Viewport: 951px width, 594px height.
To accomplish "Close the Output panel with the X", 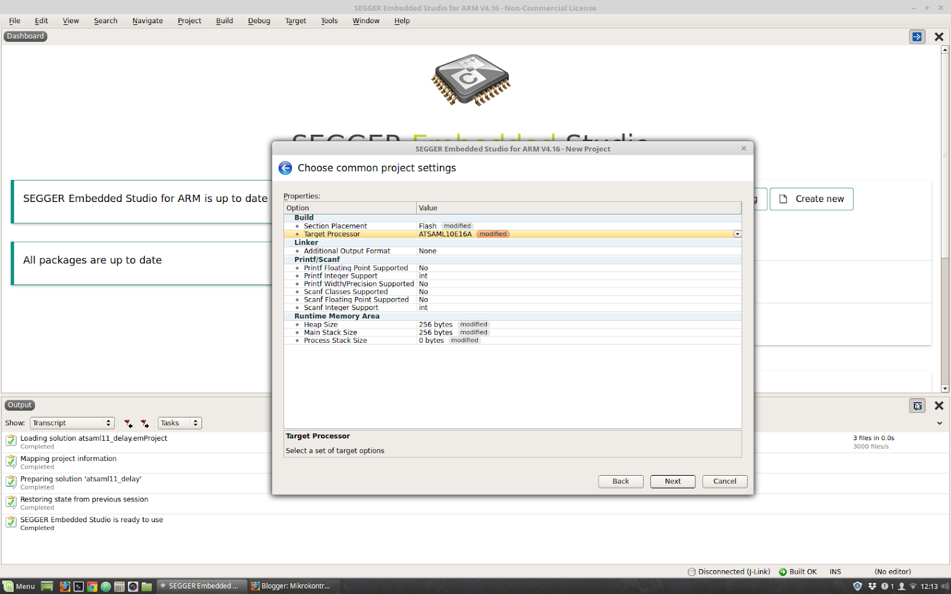I will 939,406.
